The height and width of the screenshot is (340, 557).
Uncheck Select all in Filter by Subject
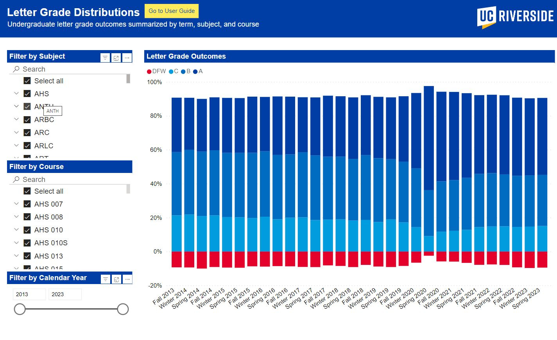pyautogui.click(x=27, y=81)
